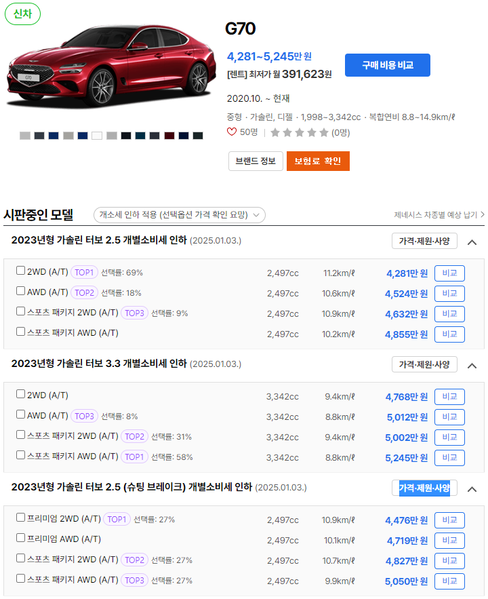
Task: Click the 4,476만 원 price
Action: (x=407, y=520)
